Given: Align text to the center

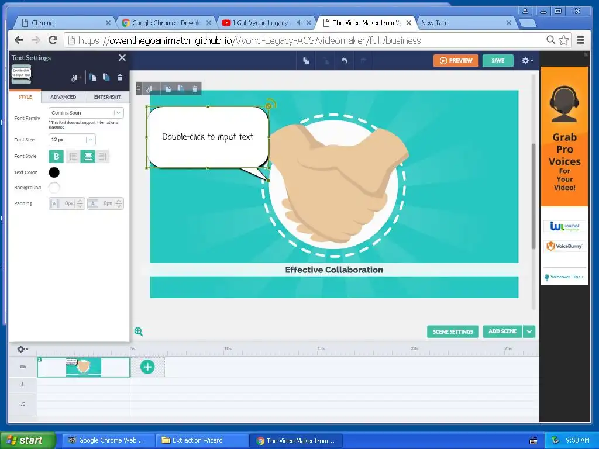Looking at the screenshot, I should coord(88,156).
